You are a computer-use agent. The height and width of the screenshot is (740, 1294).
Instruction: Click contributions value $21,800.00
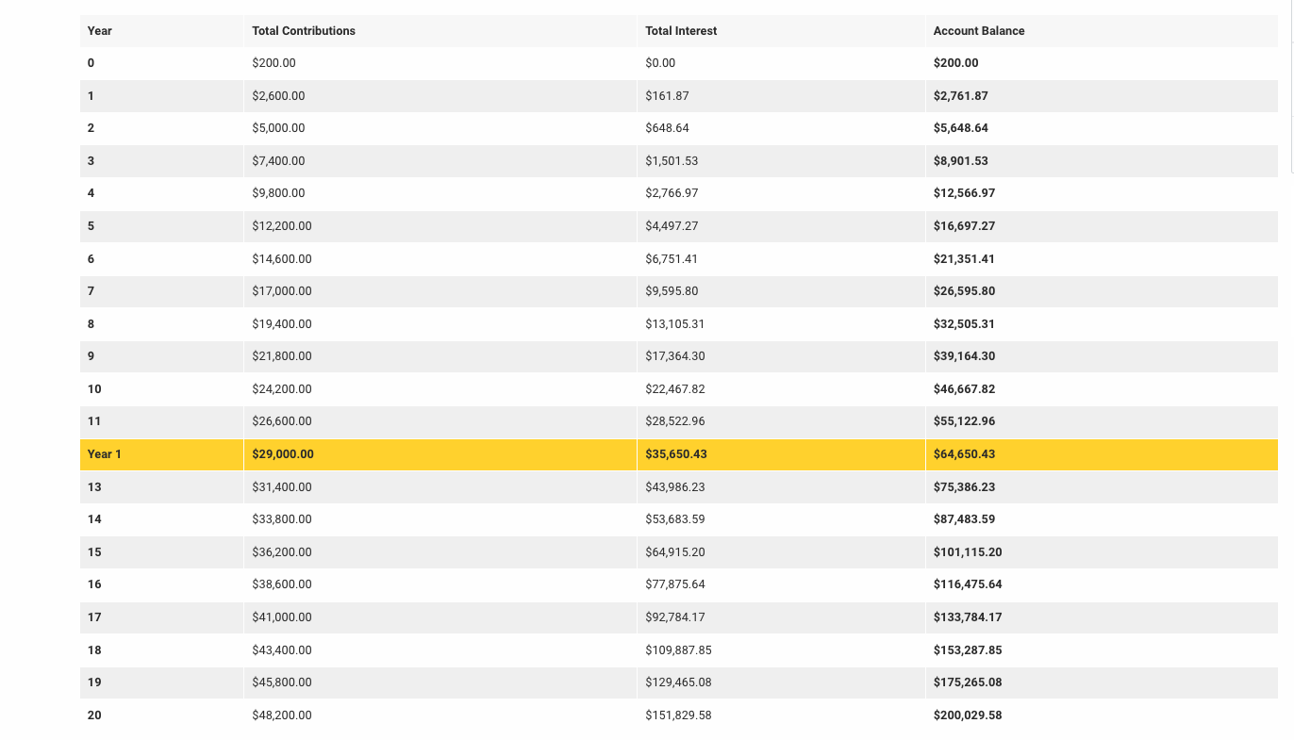pos(282,356)
